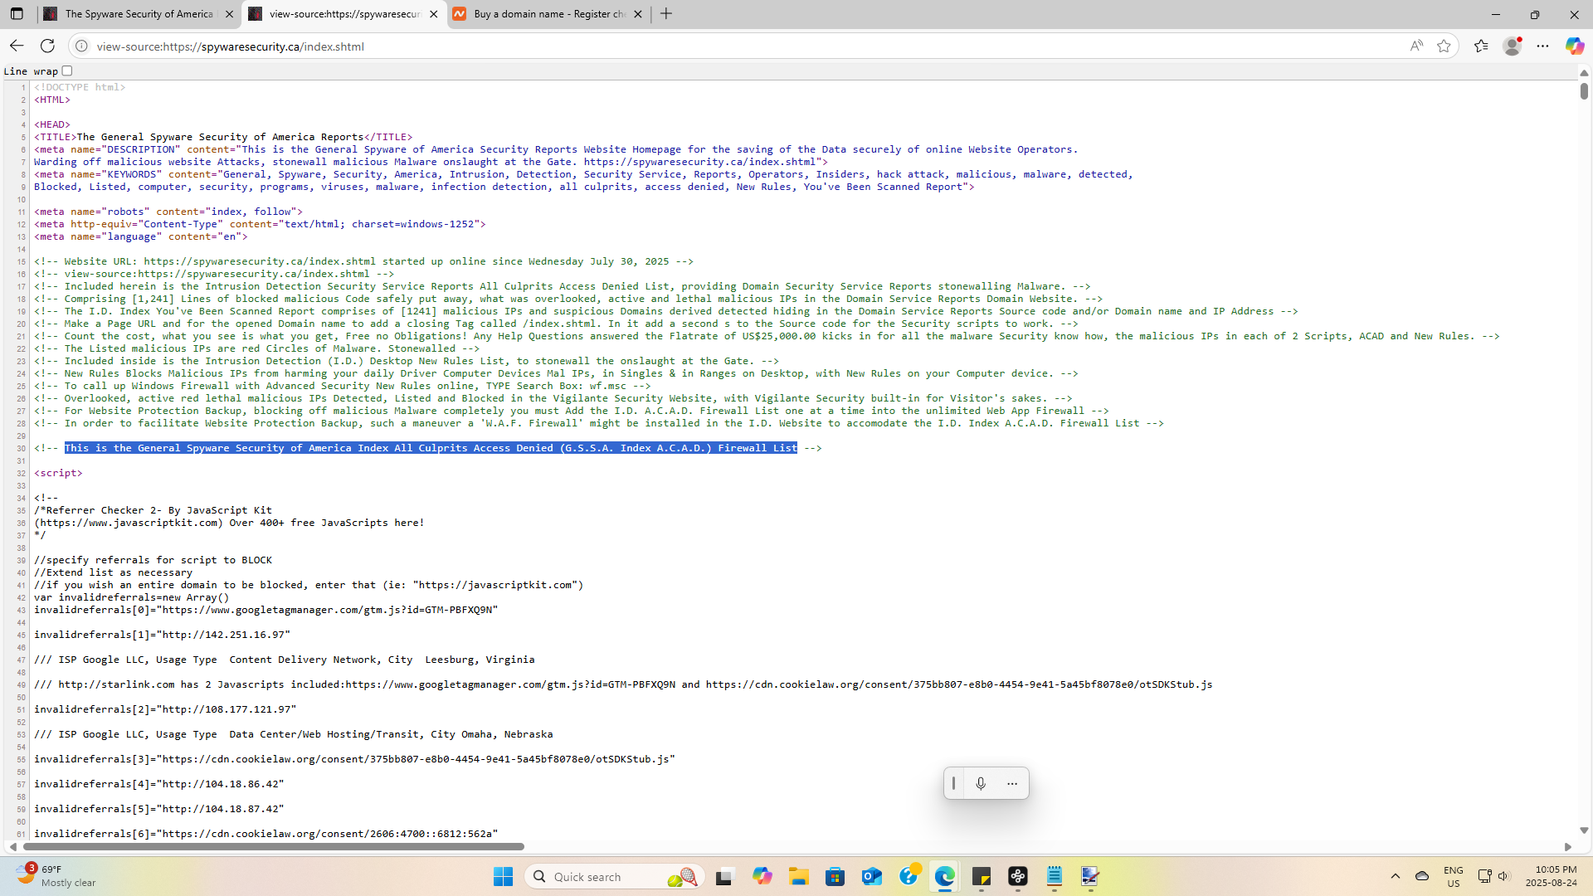Refresh the page with reload icon
This screenshot has height=896, width=1593.
click(x=47, y=46)
